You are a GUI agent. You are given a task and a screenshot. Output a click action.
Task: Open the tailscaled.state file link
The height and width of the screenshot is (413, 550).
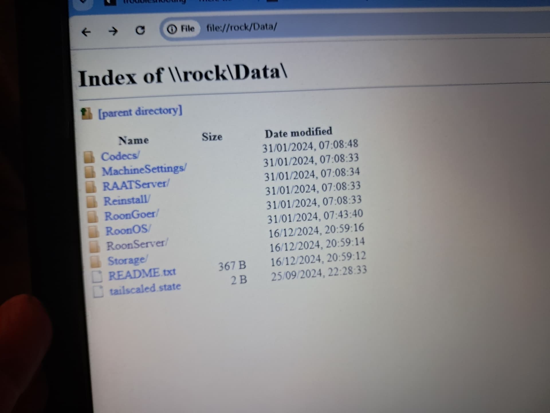coord(145,289)
